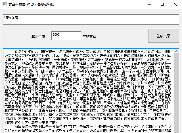The image size is (182, 133).
Task: Click the scrollbar up arrow in article pane
Action: [x=176, y=51]
